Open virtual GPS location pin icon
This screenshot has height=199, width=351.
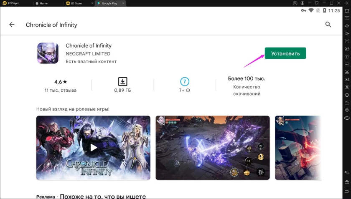click(347, 110)
